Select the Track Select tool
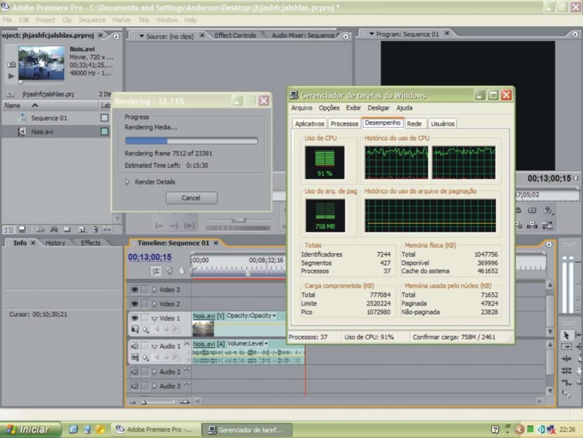Screen dimensions: 583x438 pos(566,347)
